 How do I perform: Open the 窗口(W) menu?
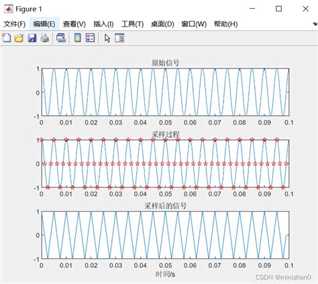click(194, 24)
